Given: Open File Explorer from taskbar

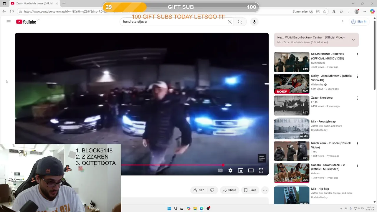Looking at the screenshot, I should [x=195, y=208].
